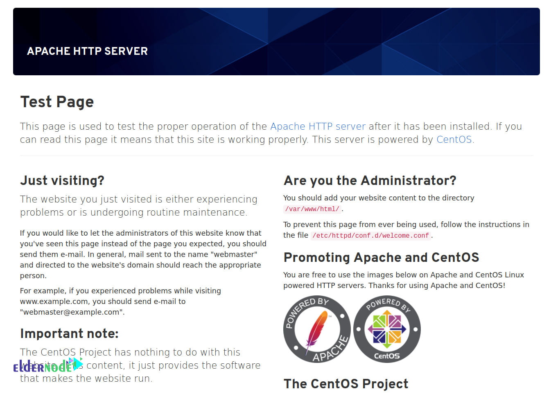This screenshot has width=551, height=394.
Task: Click the /etc/httpd/conf.d/welcome.conf file path
Action: coord(370,236)
